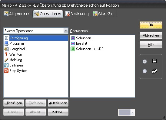Screen dimensions: 166x120
Task: Click the snowflake icon beside Einfrieren
Action: point(6,65)
